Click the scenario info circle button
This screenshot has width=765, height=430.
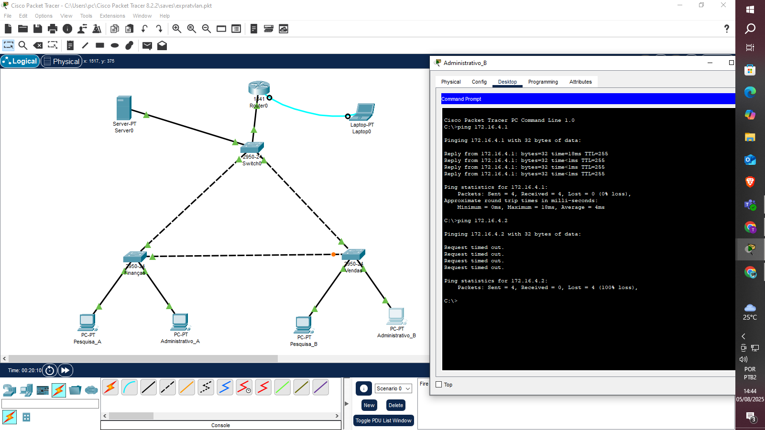(x=364, y=388)
